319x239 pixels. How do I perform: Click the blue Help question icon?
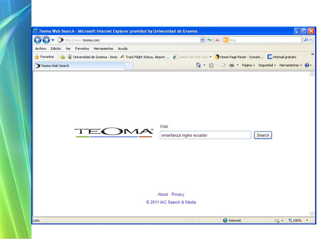307,65
